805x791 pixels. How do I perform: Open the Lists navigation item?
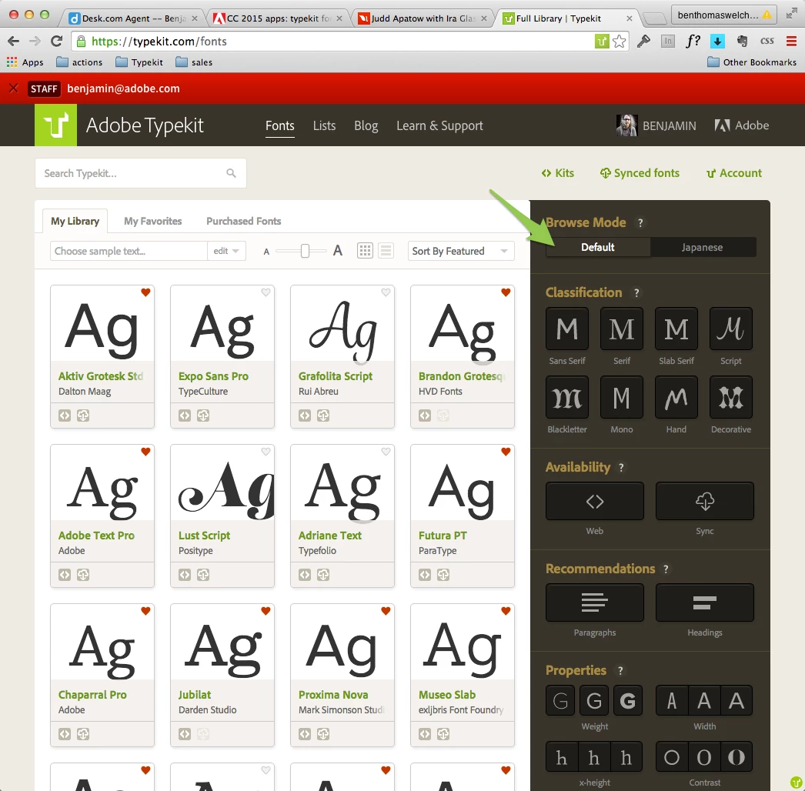(x=325, y=125)
